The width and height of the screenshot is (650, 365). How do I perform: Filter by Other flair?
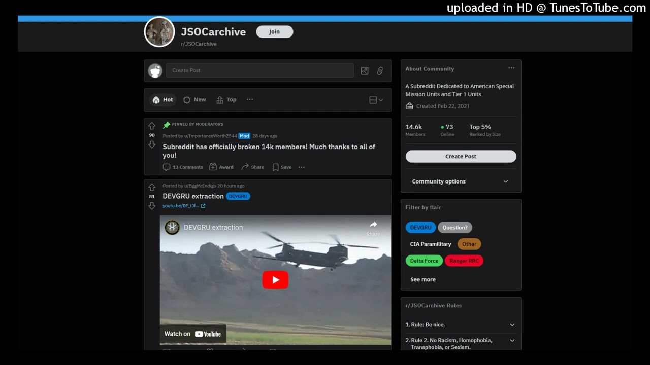[x=469, y=244]
